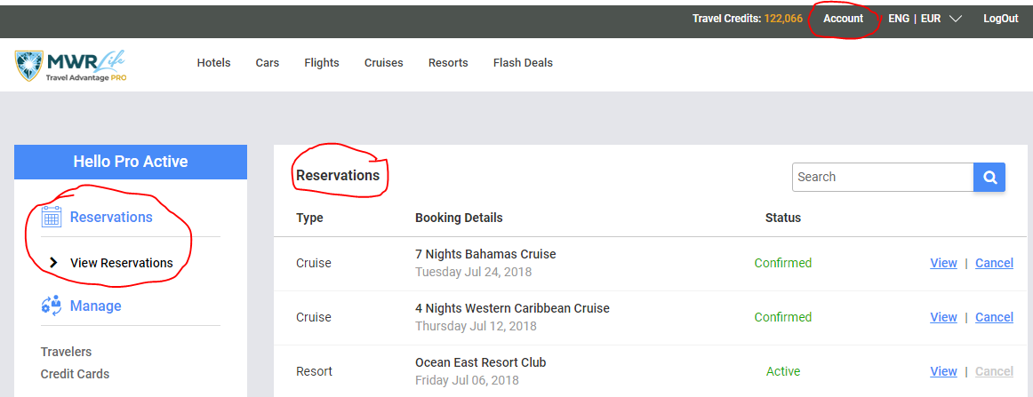Select View Reservations in the sidebar

click(121, 263)
